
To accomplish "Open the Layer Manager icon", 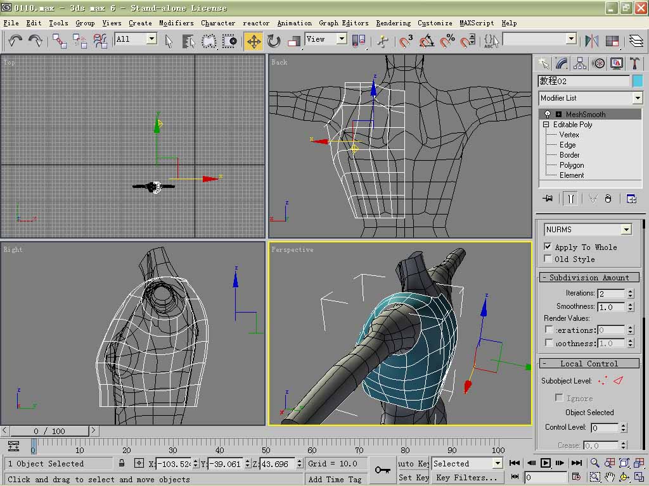I will tap(636, 40).
